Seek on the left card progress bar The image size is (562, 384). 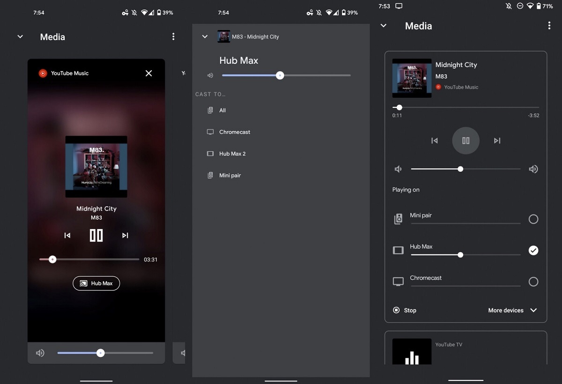(x=89, y=259)
